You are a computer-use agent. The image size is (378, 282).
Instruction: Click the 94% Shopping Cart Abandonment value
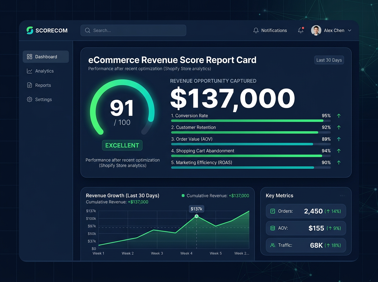click(326, 151)
